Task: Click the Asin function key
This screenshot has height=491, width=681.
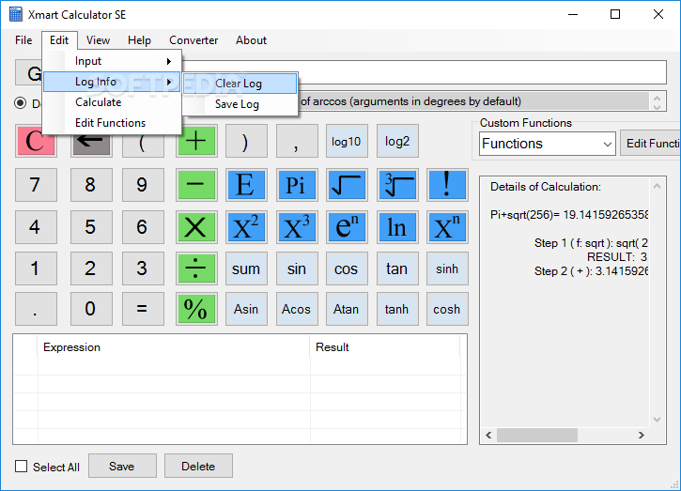Action: [246, 309]
